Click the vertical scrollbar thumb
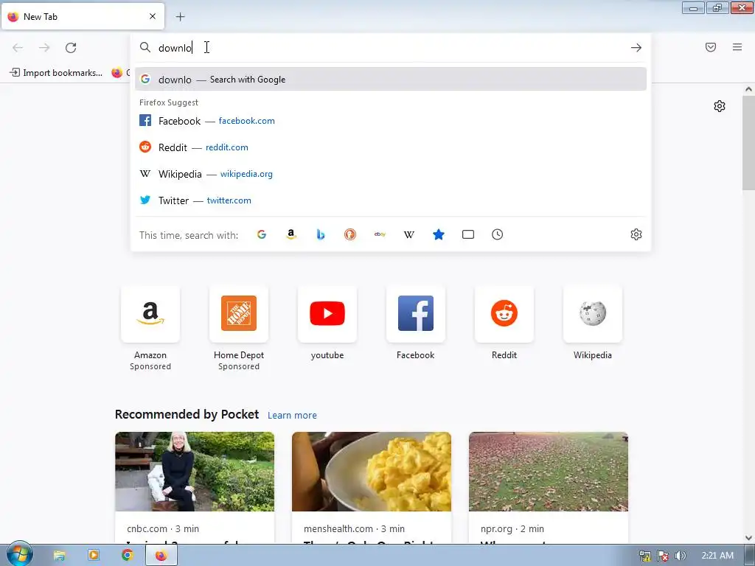 [x=748, y=143]
